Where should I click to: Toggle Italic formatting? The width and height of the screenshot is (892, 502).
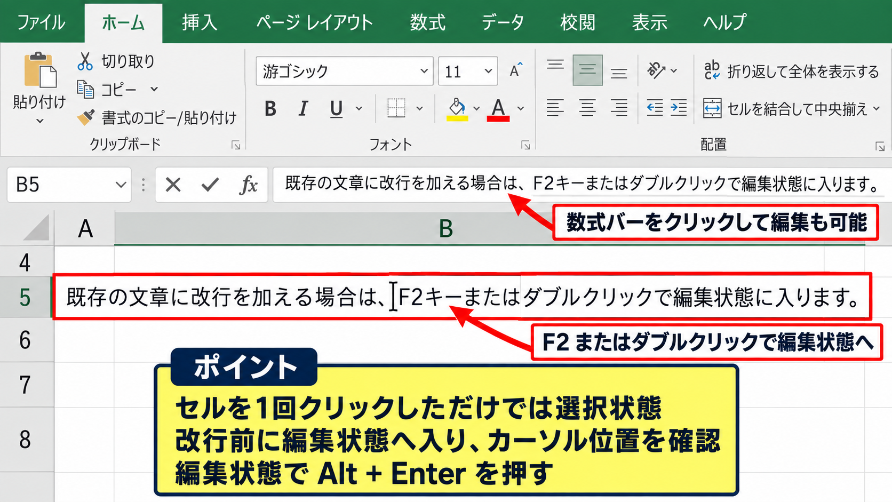[303, 109]
